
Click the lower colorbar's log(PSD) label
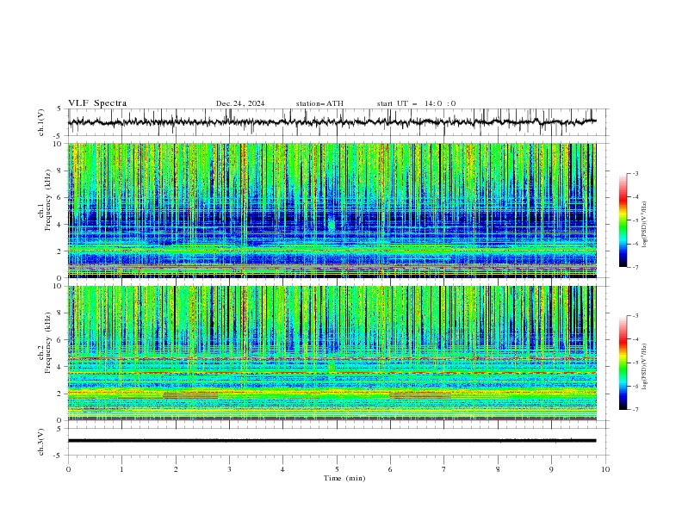point(644,366)
